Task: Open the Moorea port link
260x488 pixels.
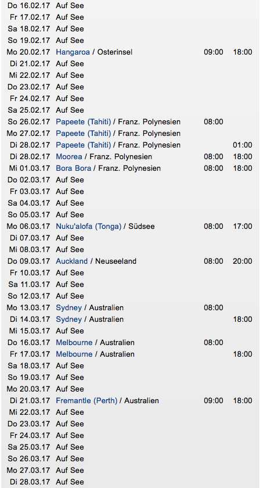Action: [x=69, y=156]
